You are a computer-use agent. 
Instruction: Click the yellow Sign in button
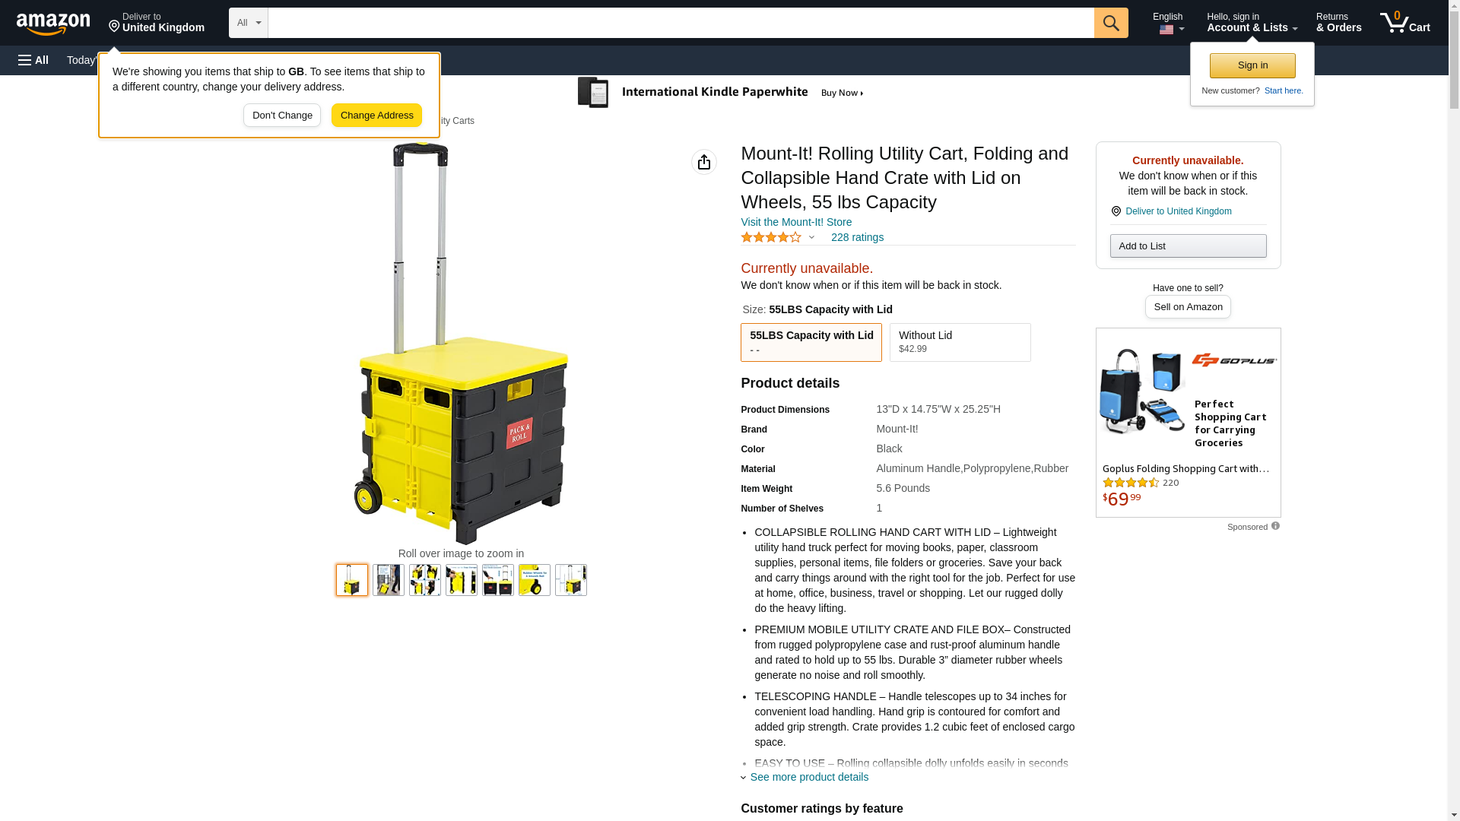[1252, 65]
